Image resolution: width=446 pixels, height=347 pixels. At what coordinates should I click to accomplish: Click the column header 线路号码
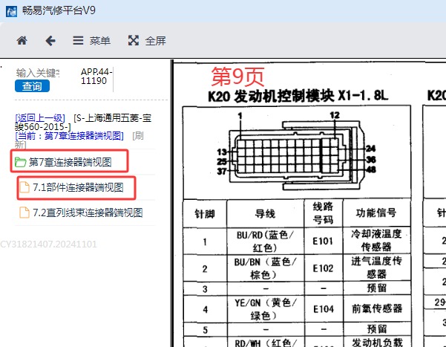323,213
